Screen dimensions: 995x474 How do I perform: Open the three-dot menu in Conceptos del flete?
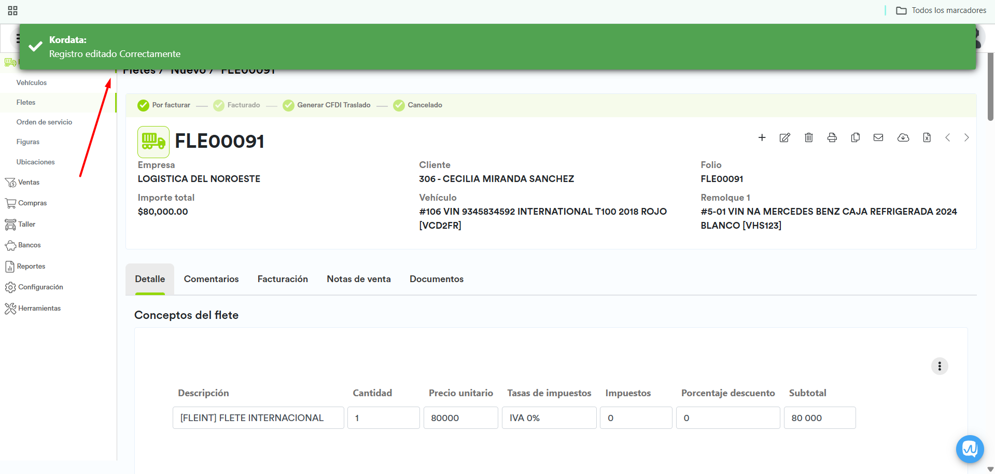click(939, 366)
